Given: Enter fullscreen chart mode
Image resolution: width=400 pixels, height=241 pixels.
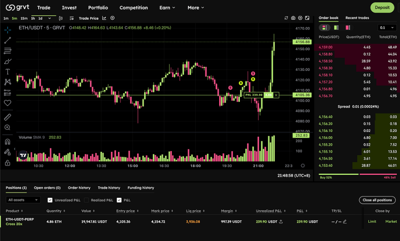Looking at the screenshot, I should pyautogui.click(x=308, y=18).
